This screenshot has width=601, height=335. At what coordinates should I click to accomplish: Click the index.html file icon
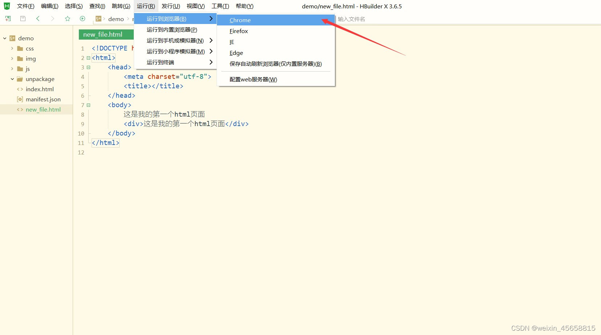click(20, 89)
